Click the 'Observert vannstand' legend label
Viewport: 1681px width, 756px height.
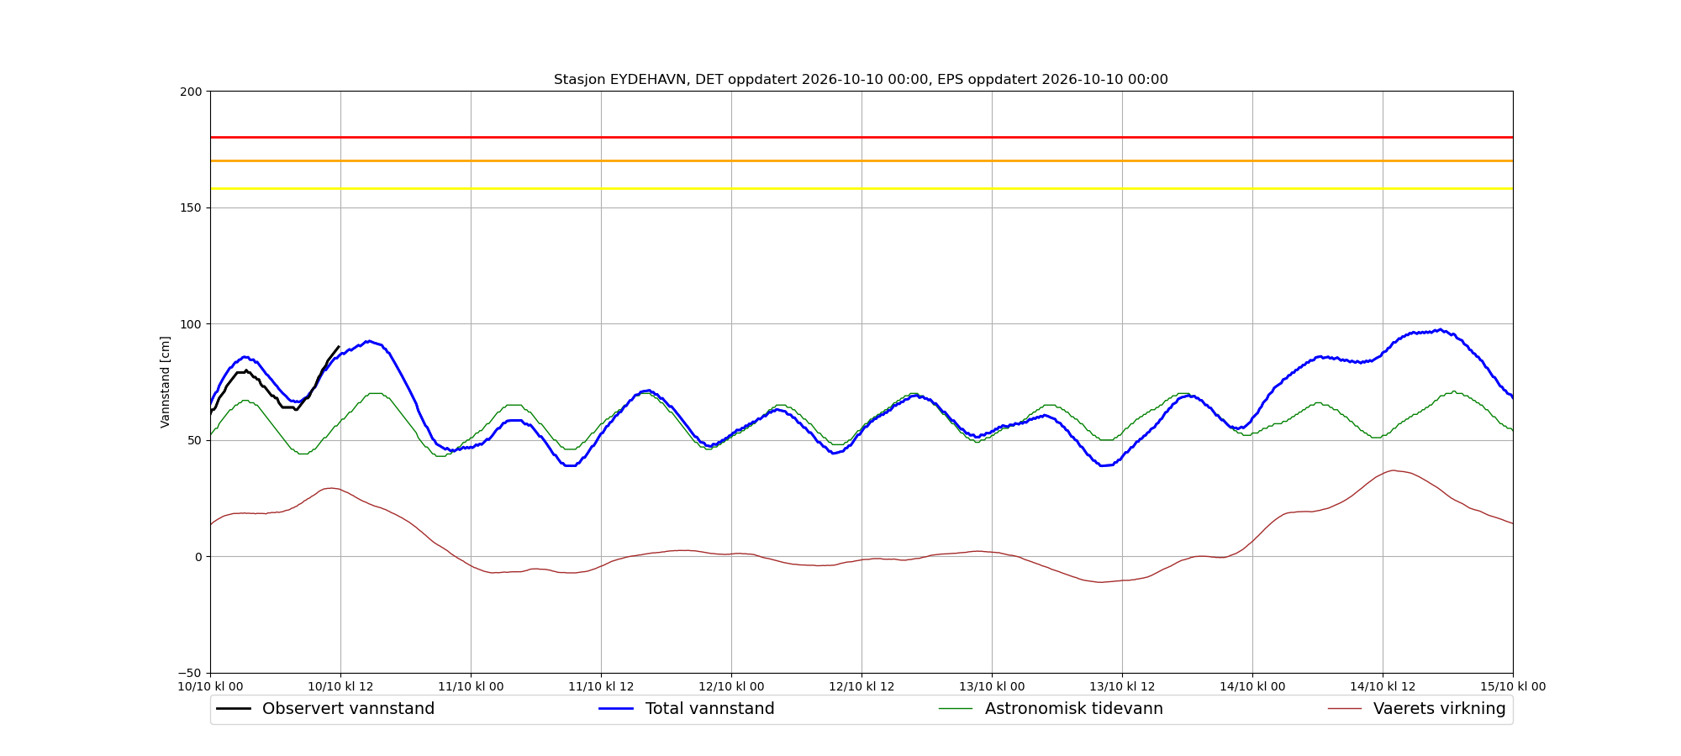click(348, 709)
